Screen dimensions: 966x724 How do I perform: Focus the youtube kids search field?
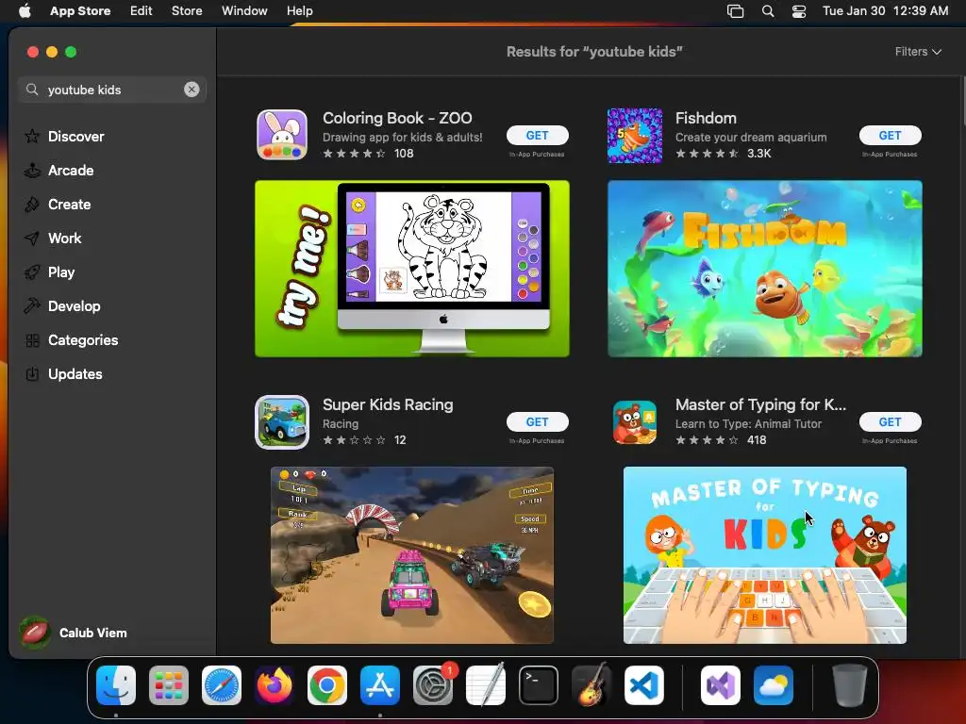[111, 90]
